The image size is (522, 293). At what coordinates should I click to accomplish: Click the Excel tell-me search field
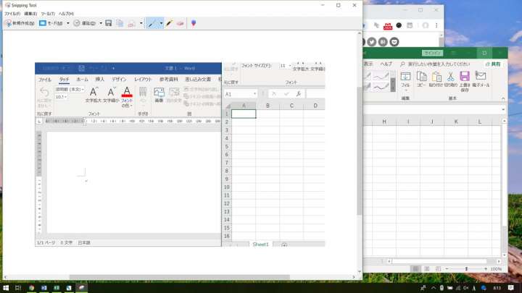tap(436, 64)
